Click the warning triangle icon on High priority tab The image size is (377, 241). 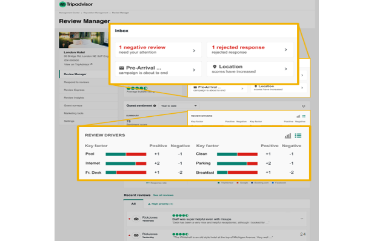tap(149, 204)
